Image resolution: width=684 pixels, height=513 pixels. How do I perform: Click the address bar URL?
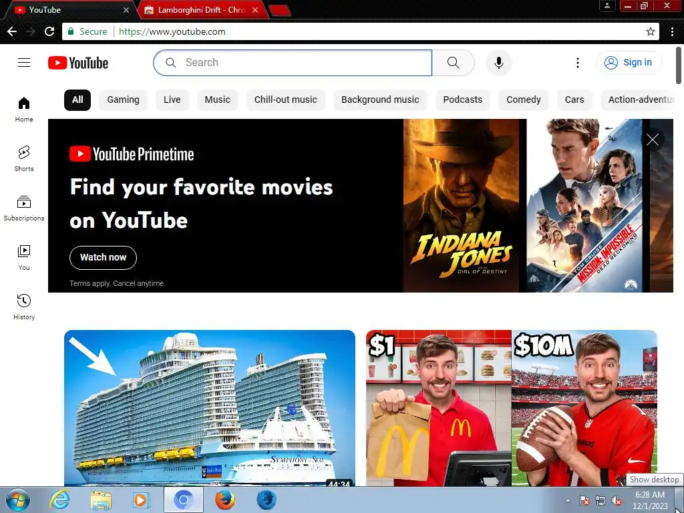tap(172, 31)
